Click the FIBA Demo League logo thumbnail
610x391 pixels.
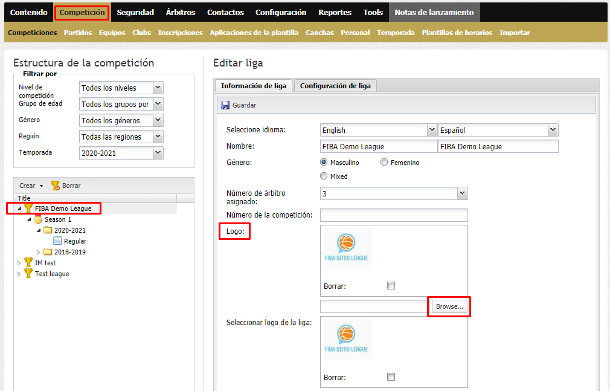pyautogui.click(x=347, y=248)
